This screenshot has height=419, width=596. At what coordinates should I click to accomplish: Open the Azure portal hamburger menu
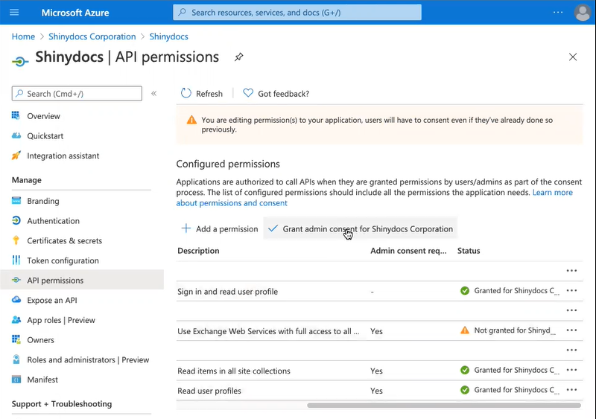[x=14, y=13]
